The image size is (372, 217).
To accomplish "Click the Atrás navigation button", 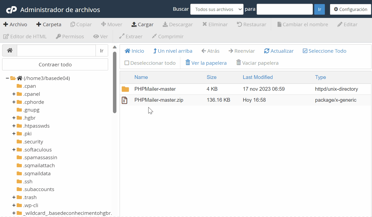I will 210,51.
